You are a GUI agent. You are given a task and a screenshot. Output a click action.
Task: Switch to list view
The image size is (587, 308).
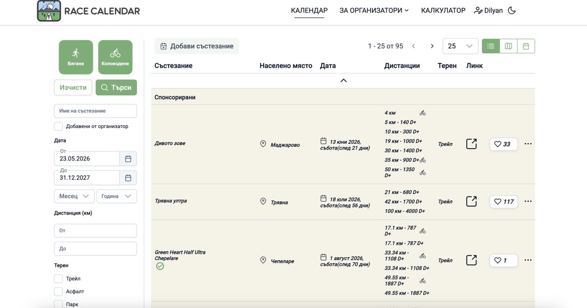click(491, 46)
